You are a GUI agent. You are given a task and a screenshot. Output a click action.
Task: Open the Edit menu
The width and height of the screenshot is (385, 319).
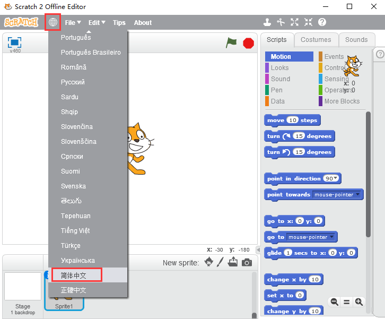(x=97, y=23)
